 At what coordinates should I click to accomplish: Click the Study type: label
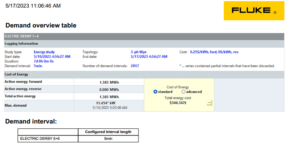tap(13, 52)
